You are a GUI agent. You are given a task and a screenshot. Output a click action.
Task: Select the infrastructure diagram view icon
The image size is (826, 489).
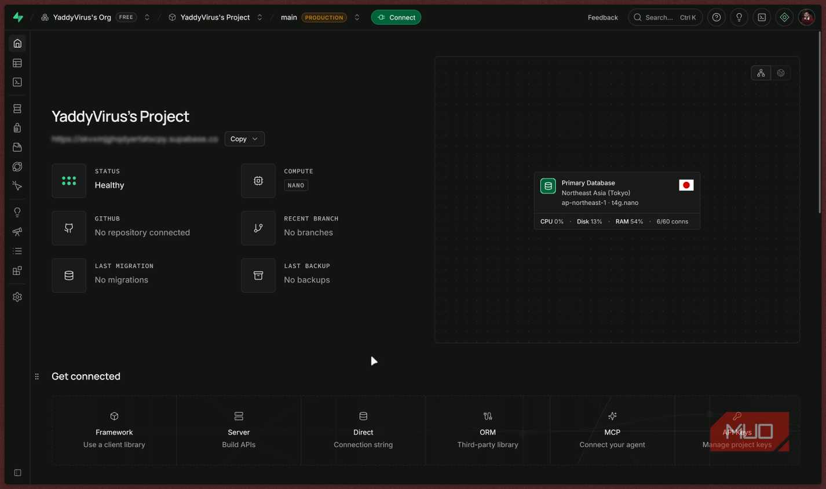pos(761,73)
